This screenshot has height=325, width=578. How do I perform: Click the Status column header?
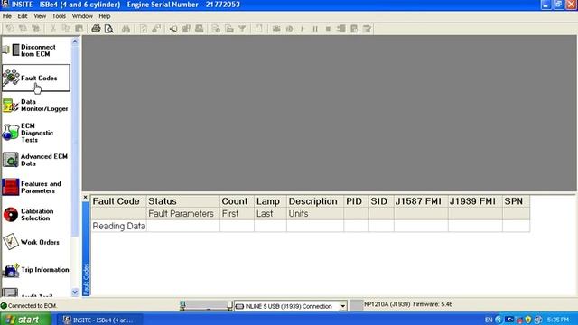click(183, 201)
